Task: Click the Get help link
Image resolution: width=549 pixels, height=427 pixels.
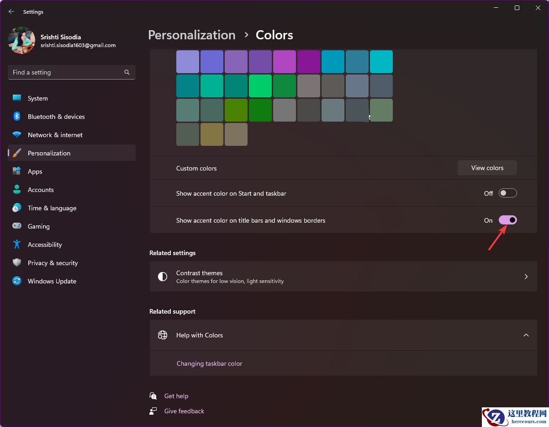Action: (x=176, y=396)
